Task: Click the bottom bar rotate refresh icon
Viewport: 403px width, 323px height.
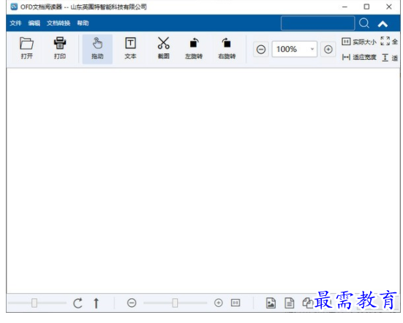Action: coord(78,303)
